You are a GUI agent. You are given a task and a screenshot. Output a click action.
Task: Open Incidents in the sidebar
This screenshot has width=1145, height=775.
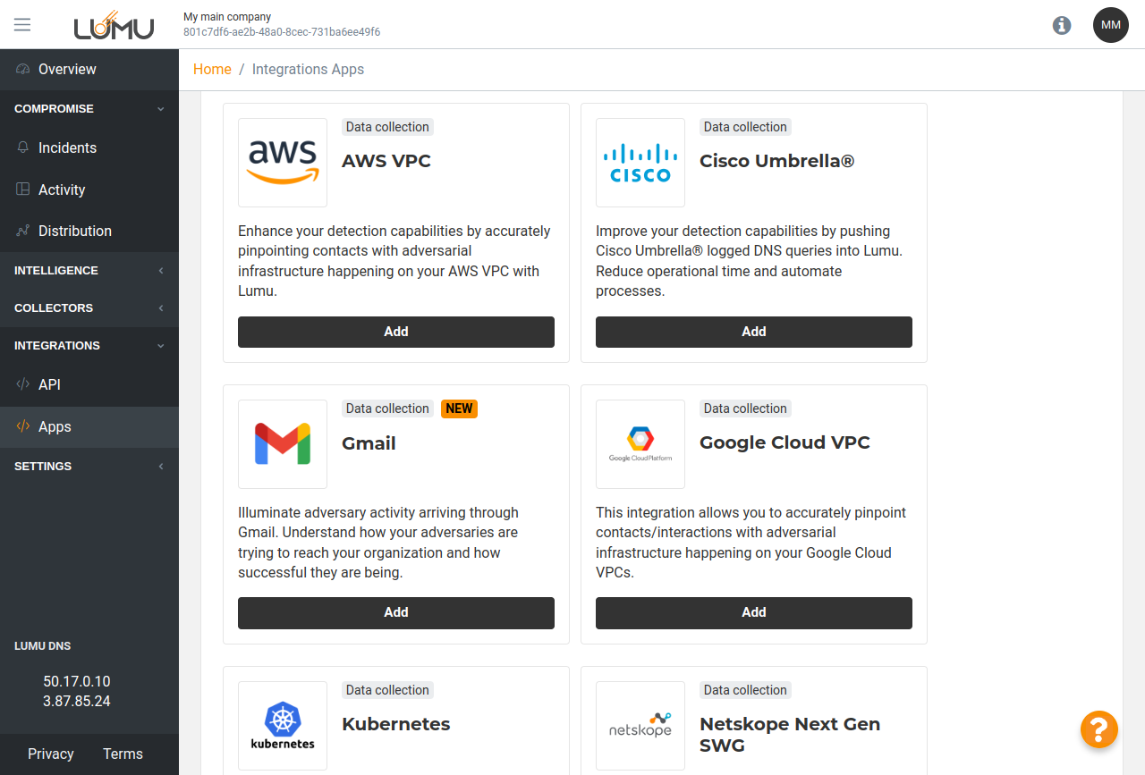click(x=67, y=148)
